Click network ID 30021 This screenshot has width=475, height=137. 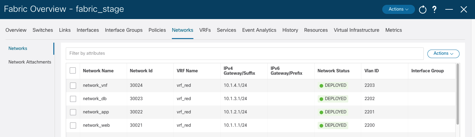point(136,125)
